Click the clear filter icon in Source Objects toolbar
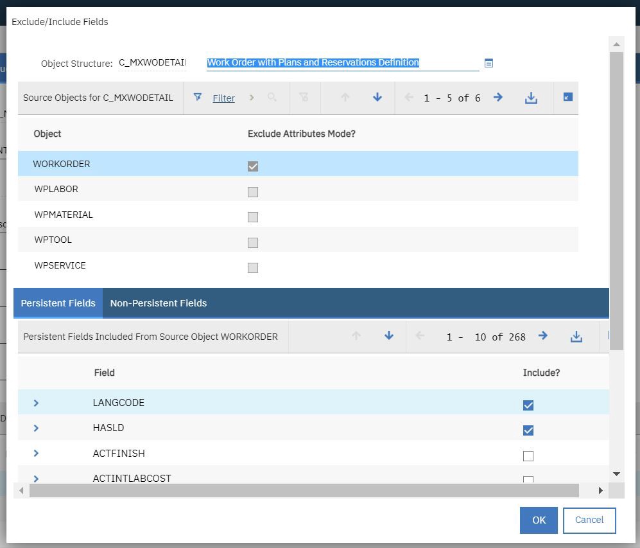 coord(304,97)
